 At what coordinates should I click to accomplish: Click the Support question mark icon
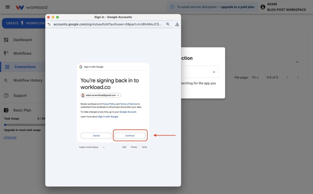[x=6, y=95]
